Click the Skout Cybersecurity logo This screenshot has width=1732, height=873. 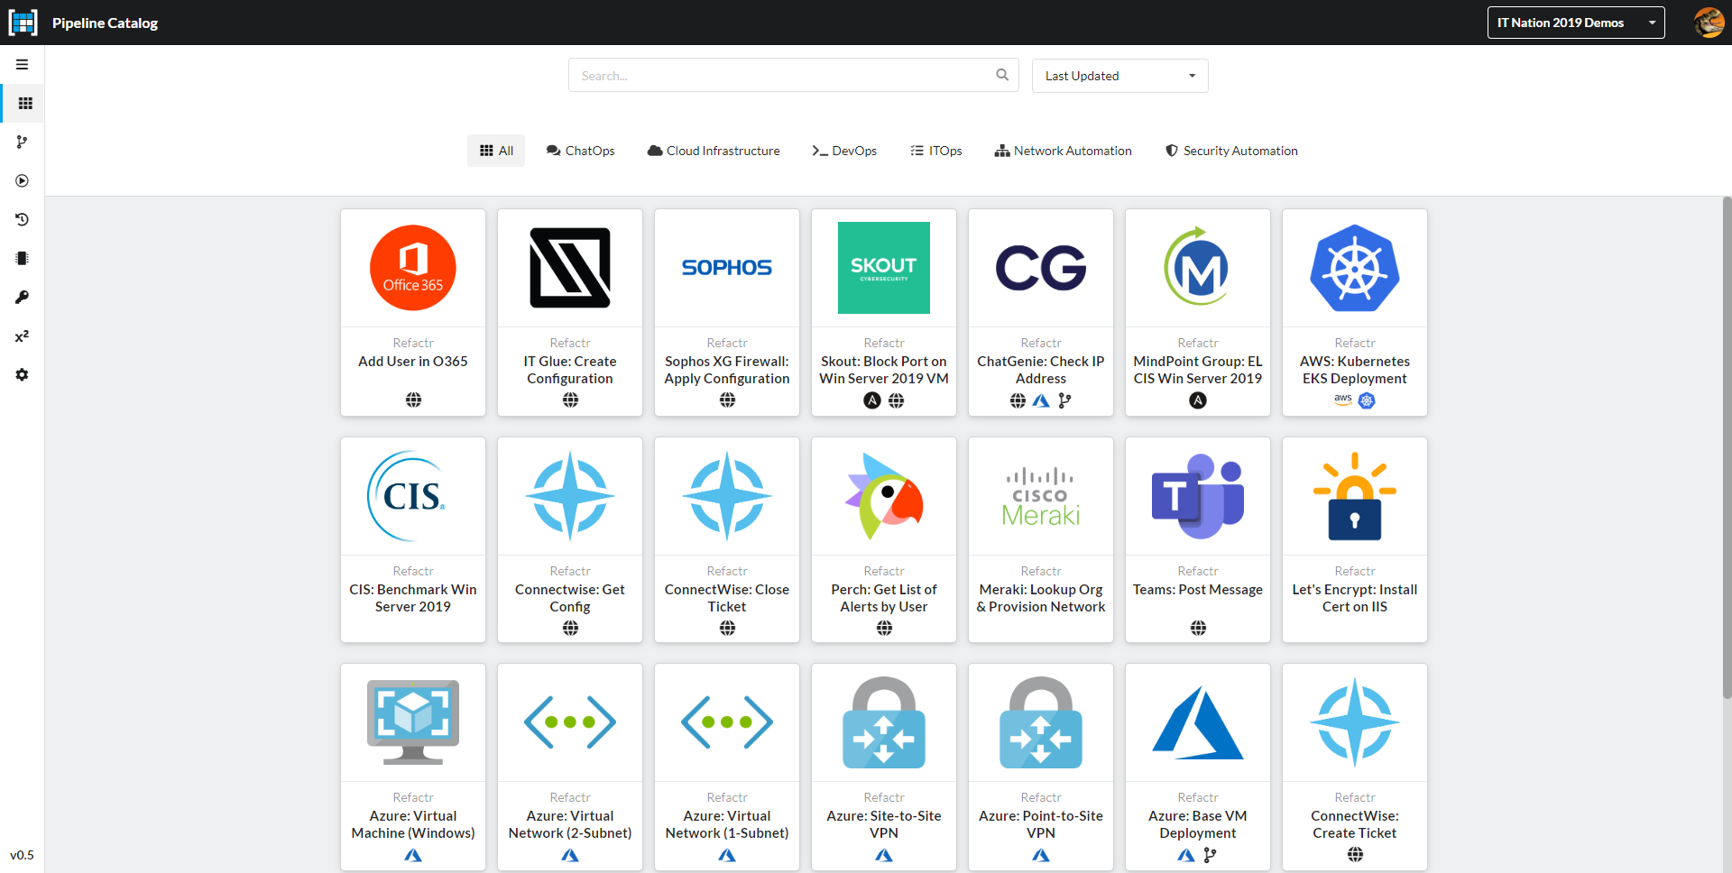pos(884,268)
